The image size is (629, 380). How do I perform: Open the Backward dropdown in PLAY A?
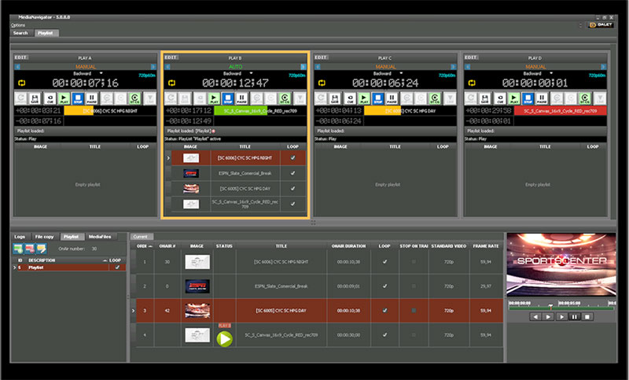tap(101, 73)
